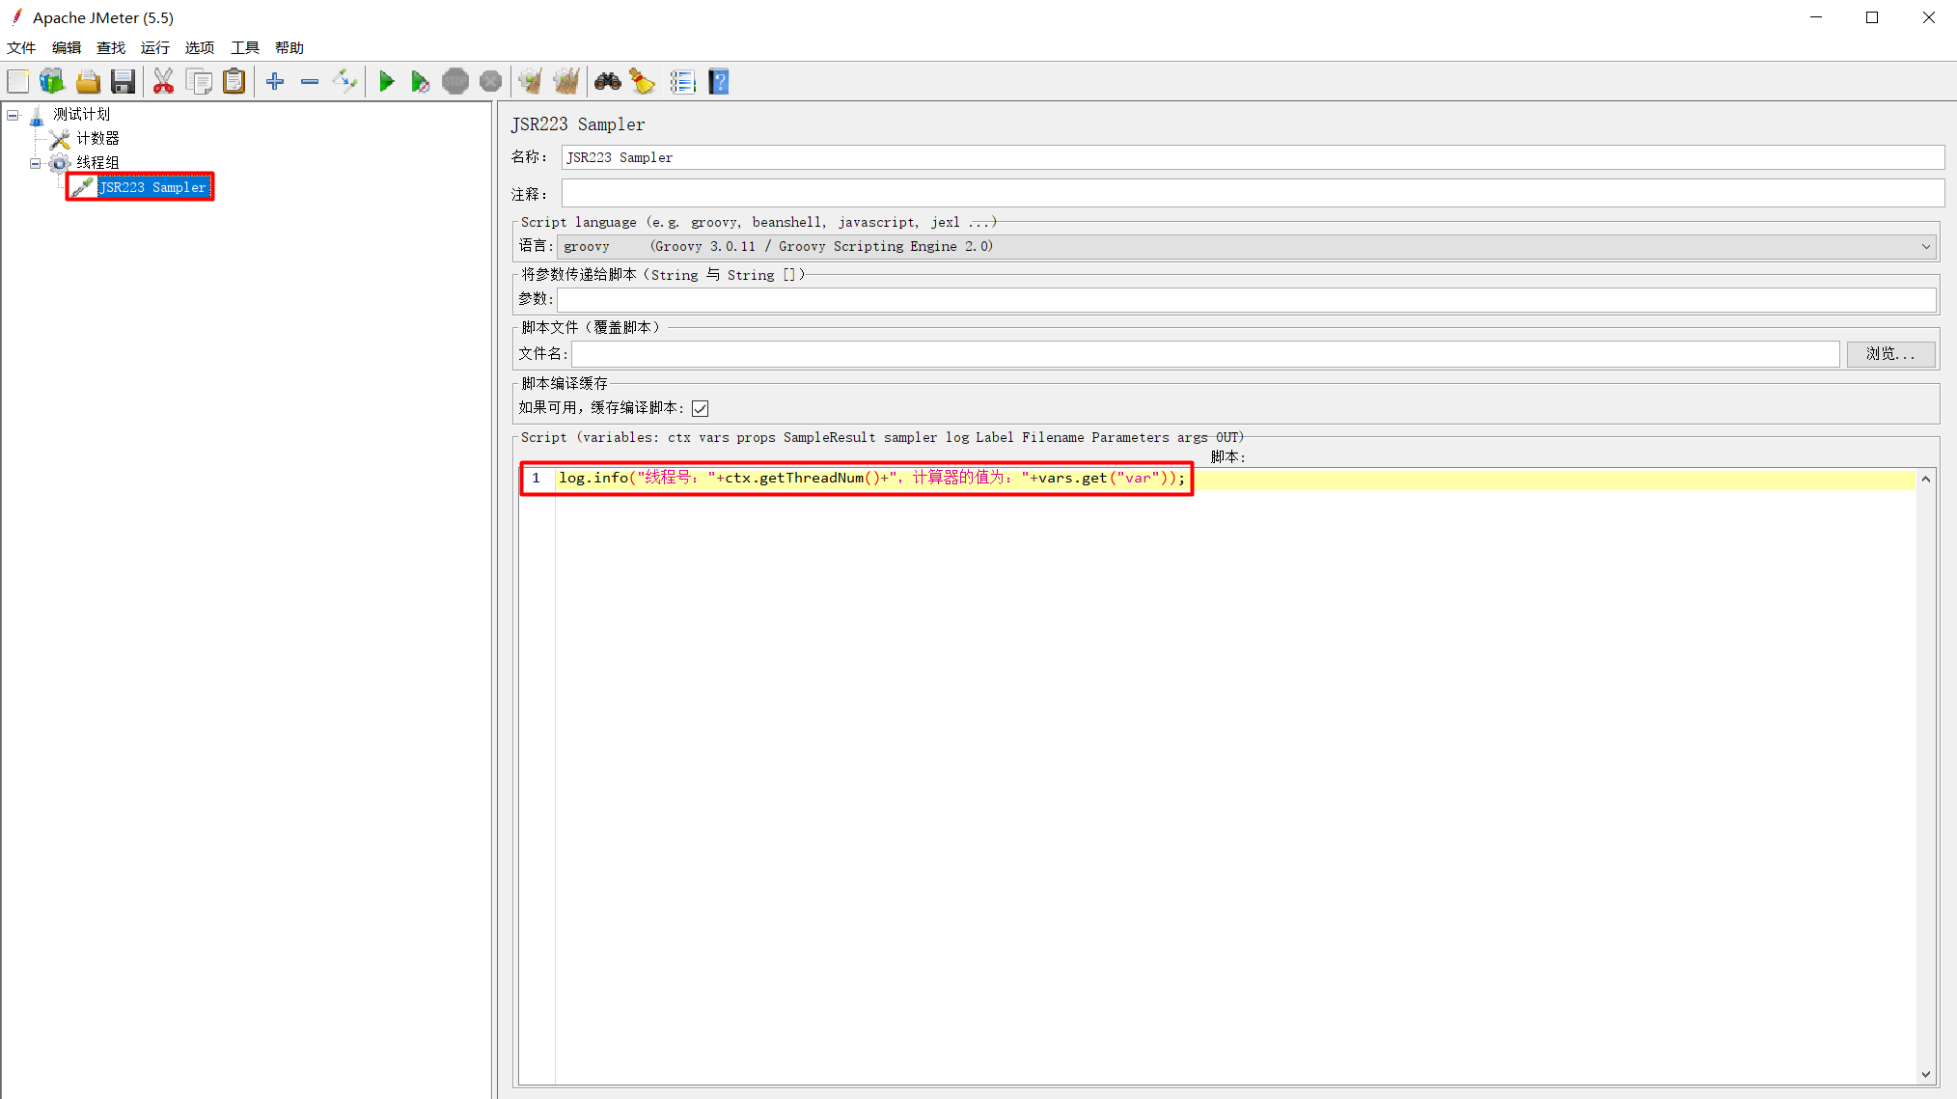This screenshot has height=1099, width=1957.
Task: Collapse the 测试计划 tree node
Action: [x=13, y=114]
